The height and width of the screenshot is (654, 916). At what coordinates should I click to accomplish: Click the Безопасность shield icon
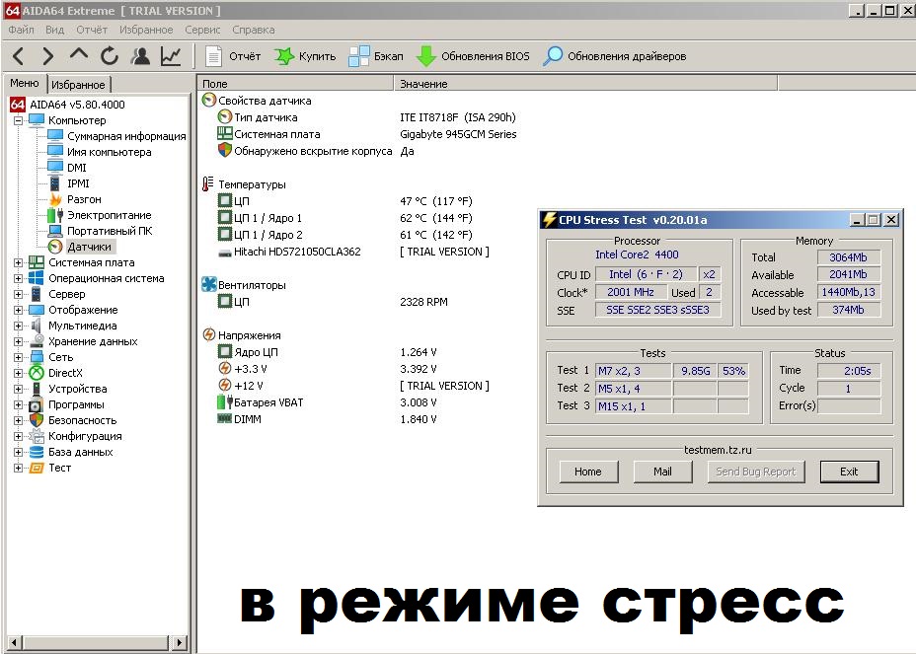click(37, 420)
